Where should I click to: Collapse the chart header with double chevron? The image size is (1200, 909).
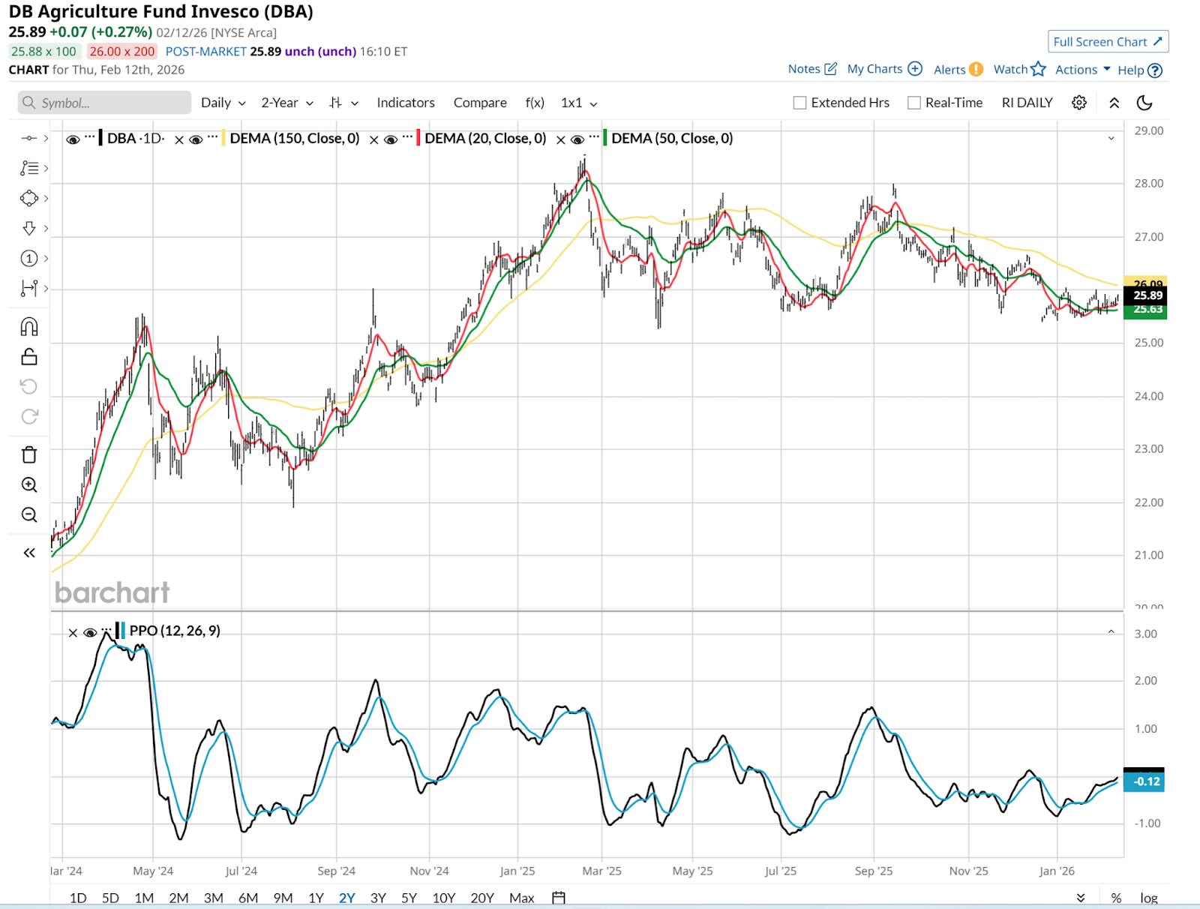click(x=1114, y=103)
